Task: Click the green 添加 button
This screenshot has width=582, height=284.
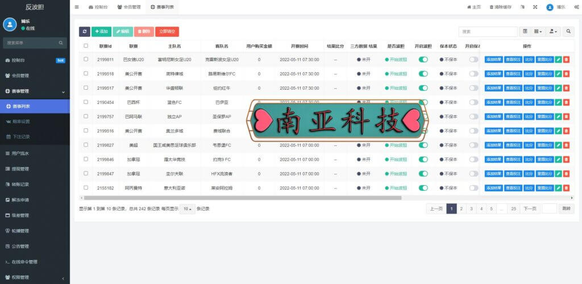Action: click(x=101, y=32)
